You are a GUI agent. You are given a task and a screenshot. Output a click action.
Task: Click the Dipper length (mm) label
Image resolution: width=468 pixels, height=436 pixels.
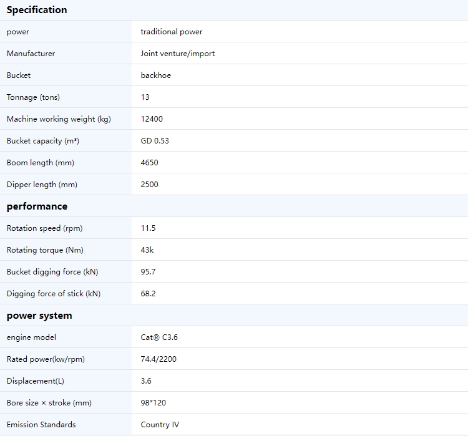[42, 185]
